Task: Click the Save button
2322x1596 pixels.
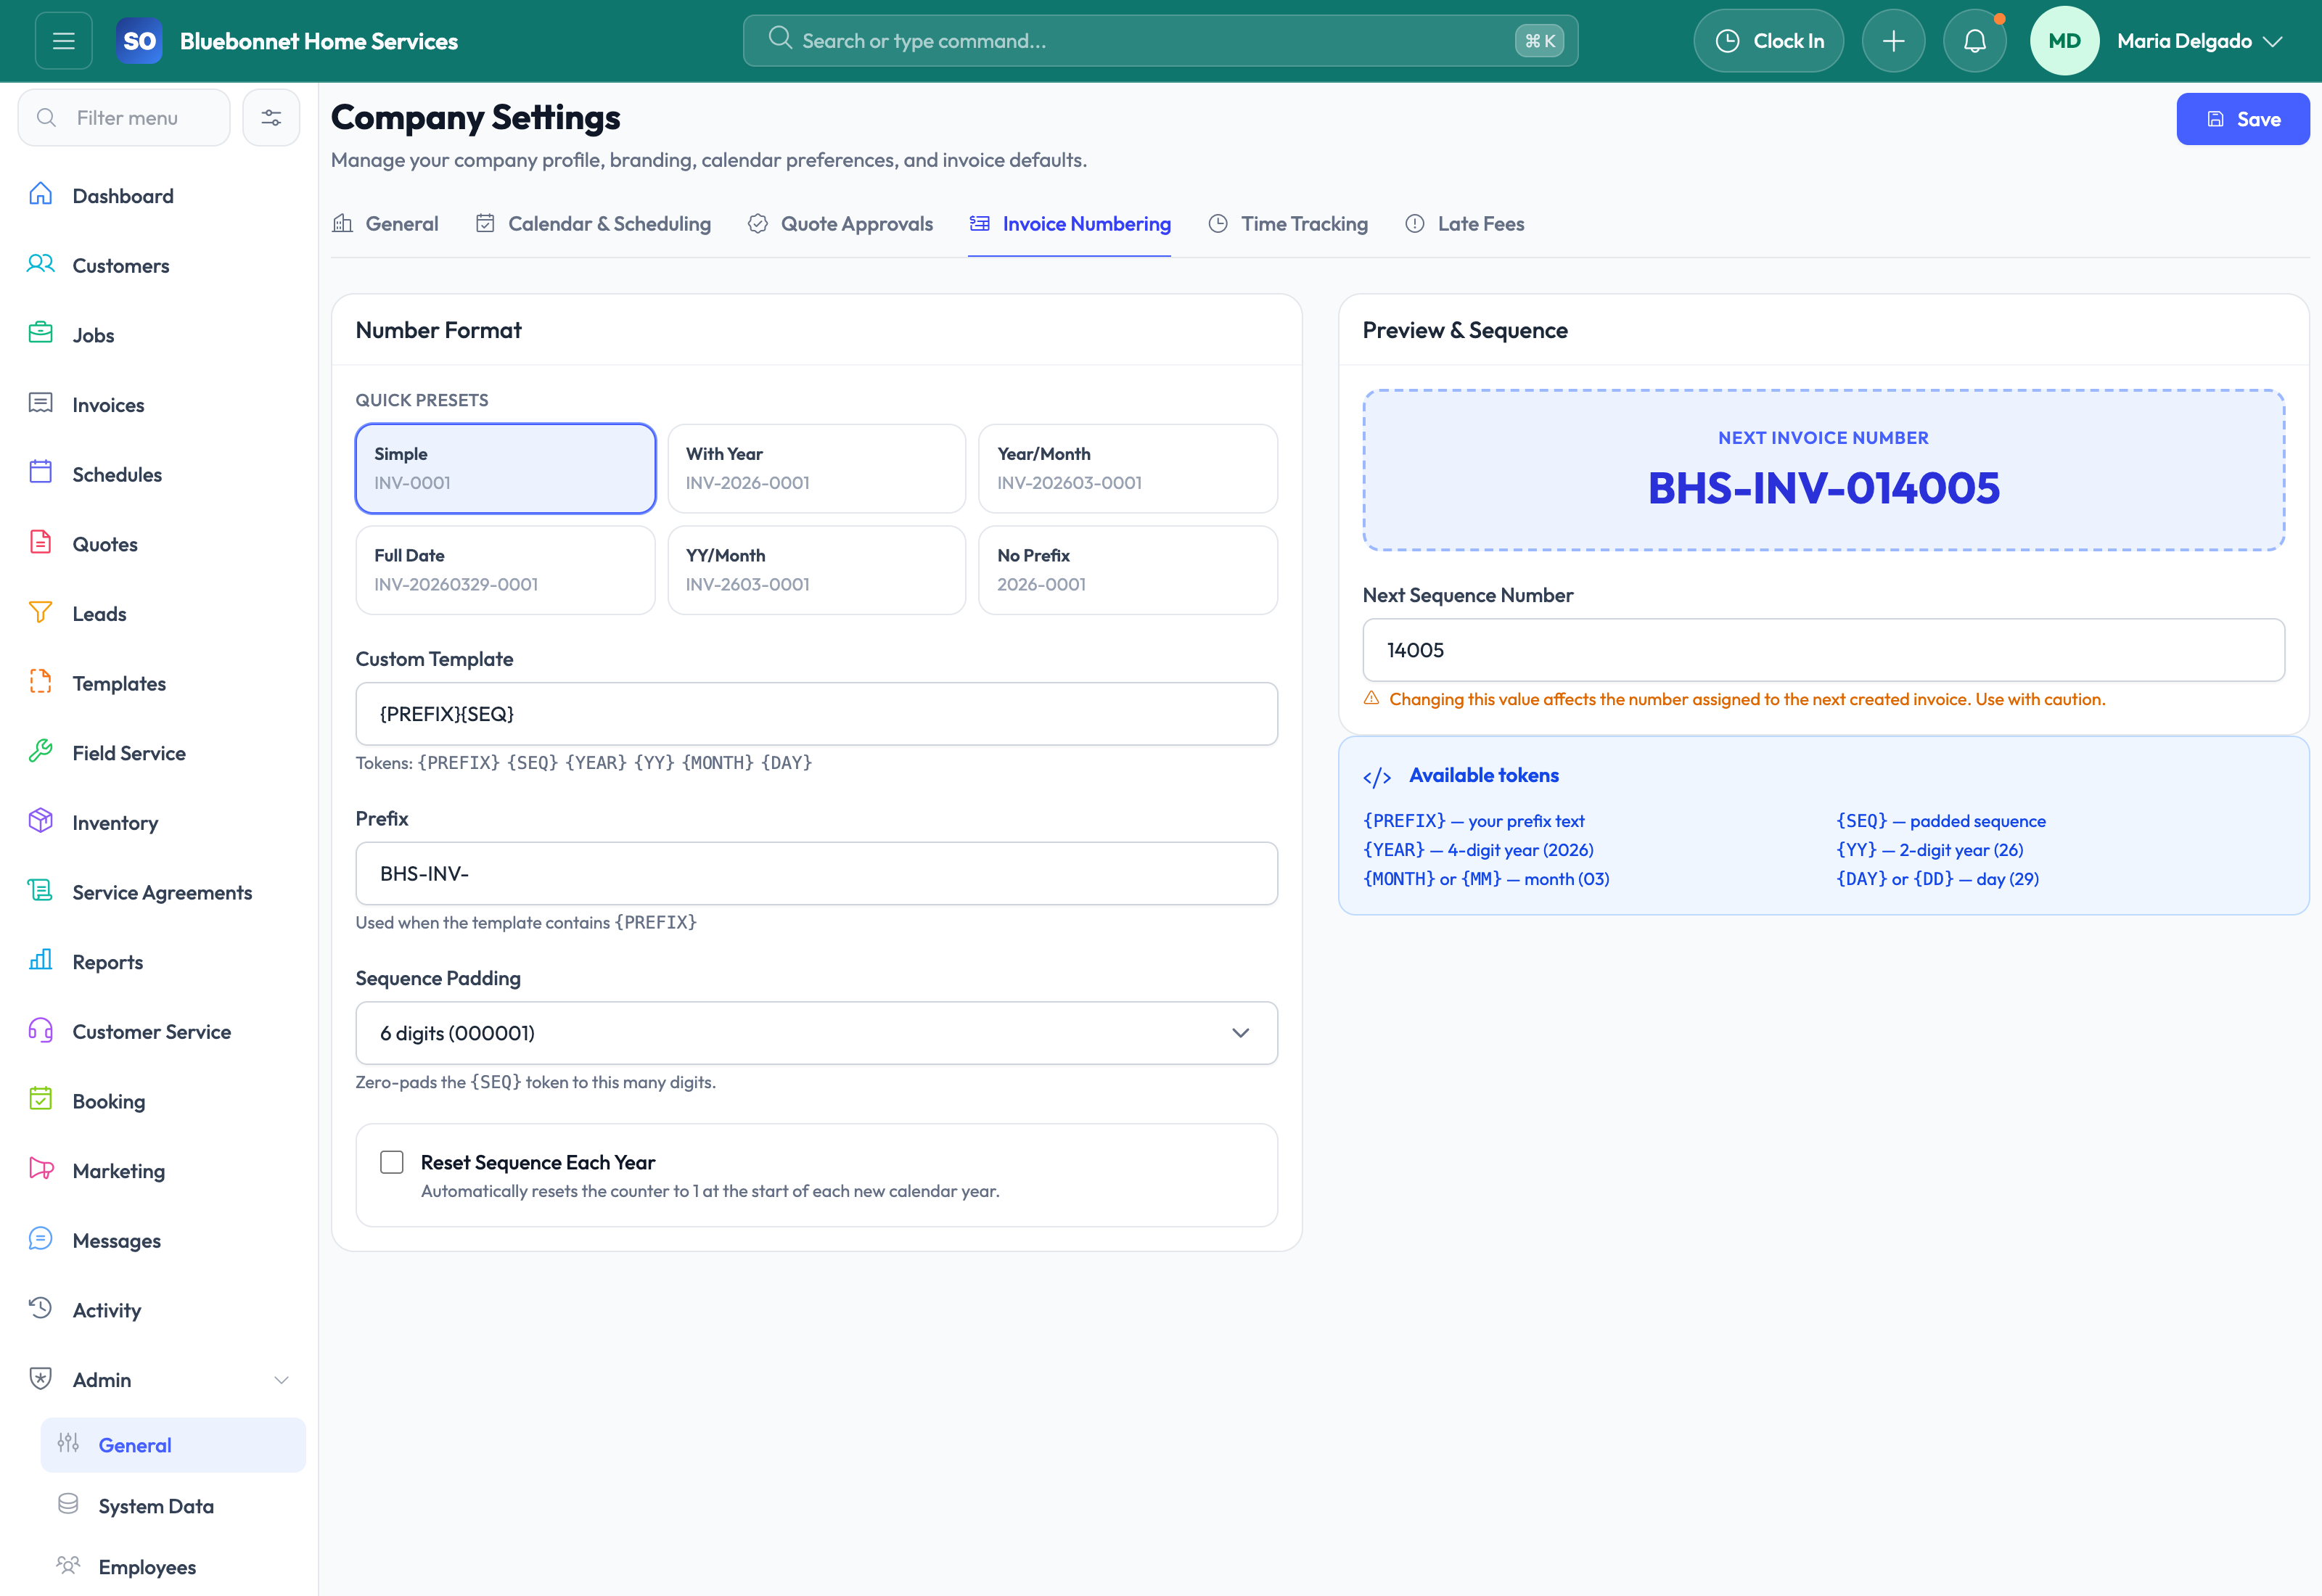Action: [2243, 119]
